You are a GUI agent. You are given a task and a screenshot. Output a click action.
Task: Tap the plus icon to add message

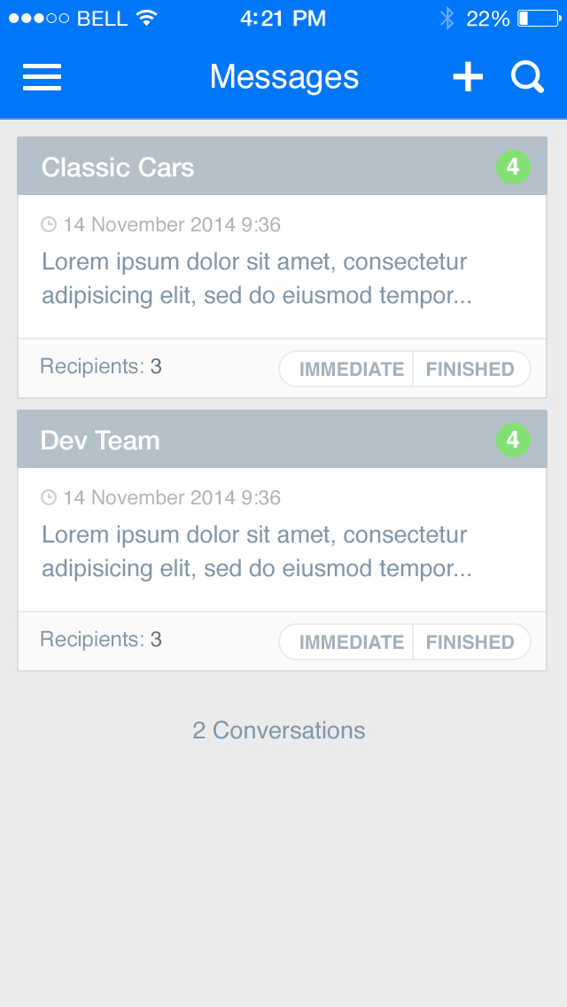tap(468, 77)
